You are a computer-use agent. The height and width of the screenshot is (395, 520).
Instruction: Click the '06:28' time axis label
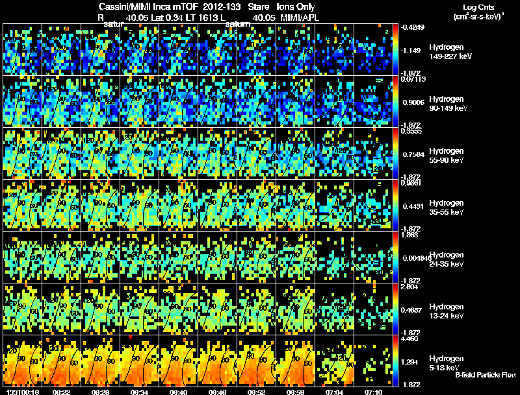(x=101, y=392)
